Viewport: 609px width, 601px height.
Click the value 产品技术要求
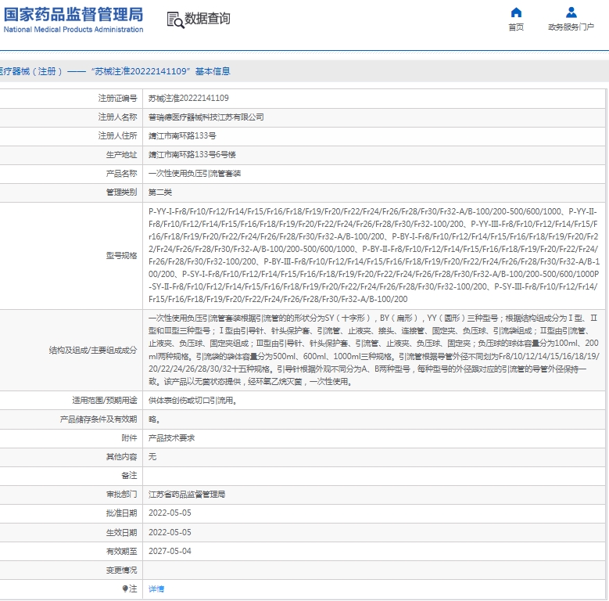(171, 438)
